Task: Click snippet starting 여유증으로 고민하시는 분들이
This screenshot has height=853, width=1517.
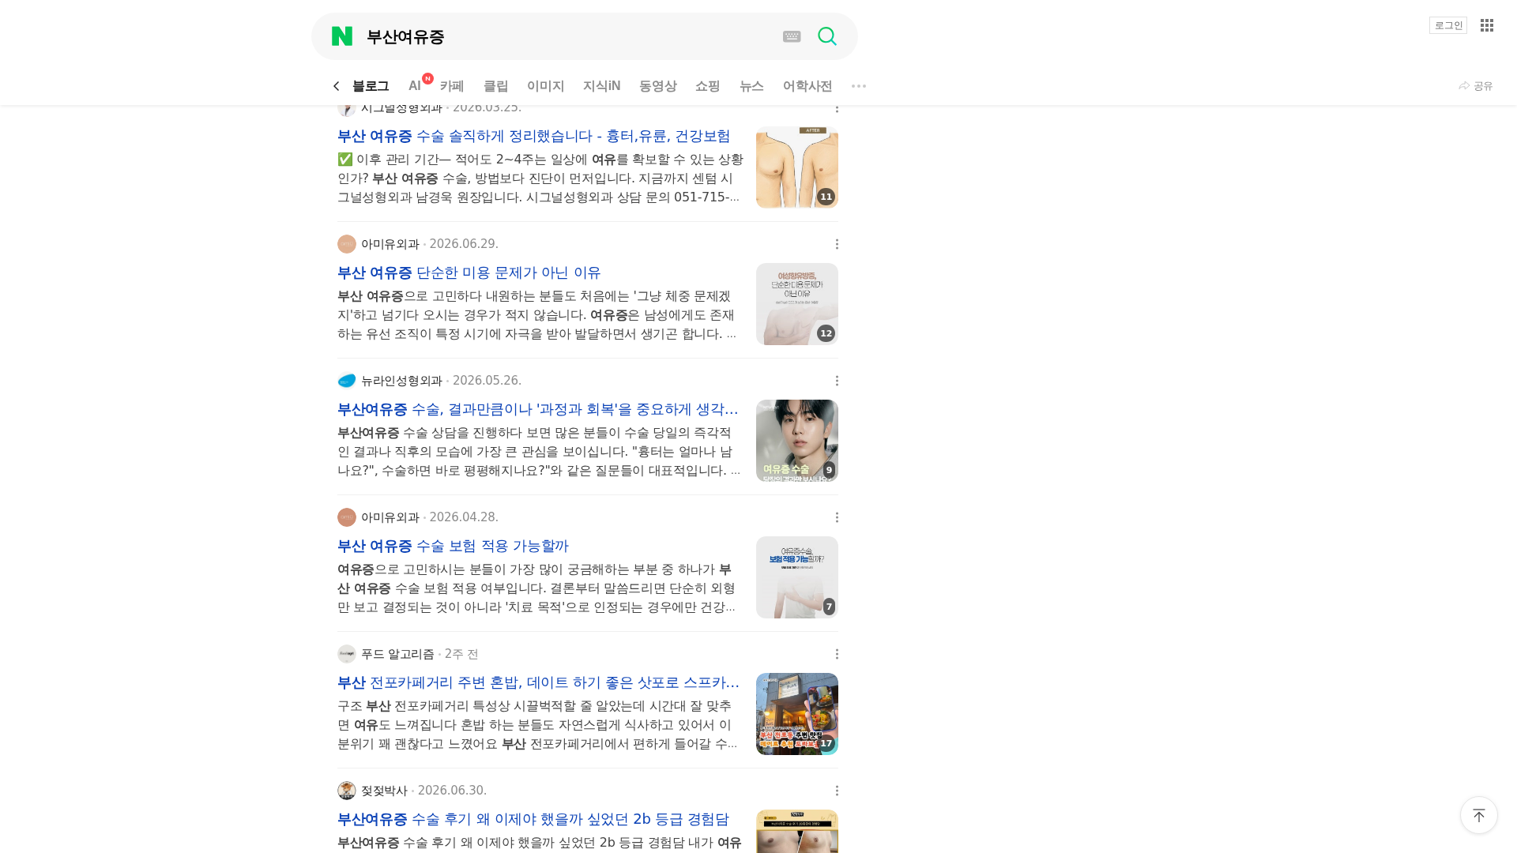Action: point(537,588)
